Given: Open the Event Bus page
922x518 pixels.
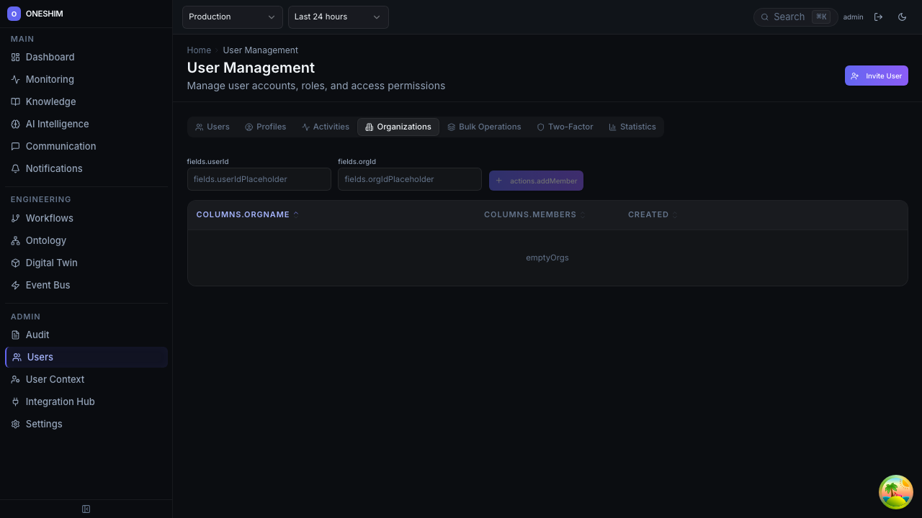Looking at the screenshot, I should (x=48, y=285).
